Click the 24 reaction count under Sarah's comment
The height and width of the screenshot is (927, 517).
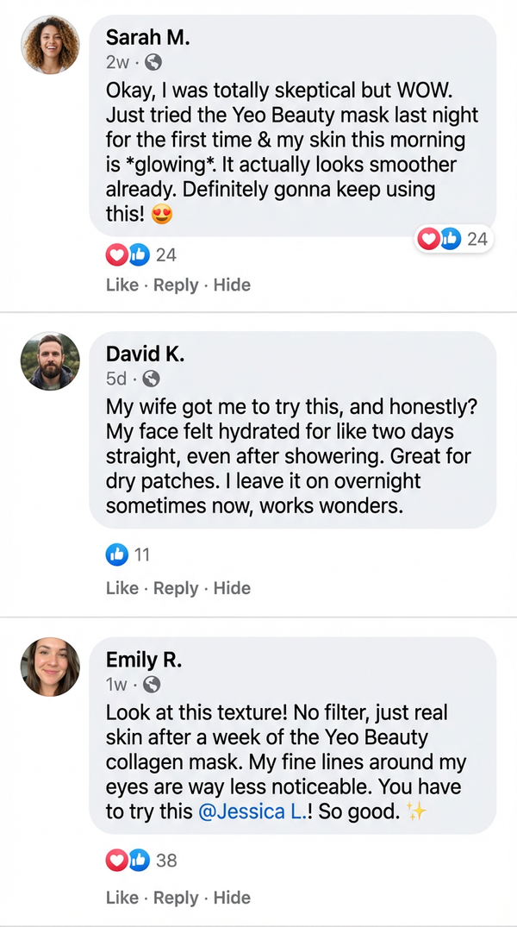[165, 254]
